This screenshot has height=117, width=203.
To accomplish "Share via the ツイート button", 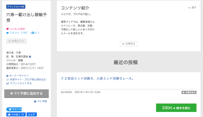I will (x=14, y=109).
